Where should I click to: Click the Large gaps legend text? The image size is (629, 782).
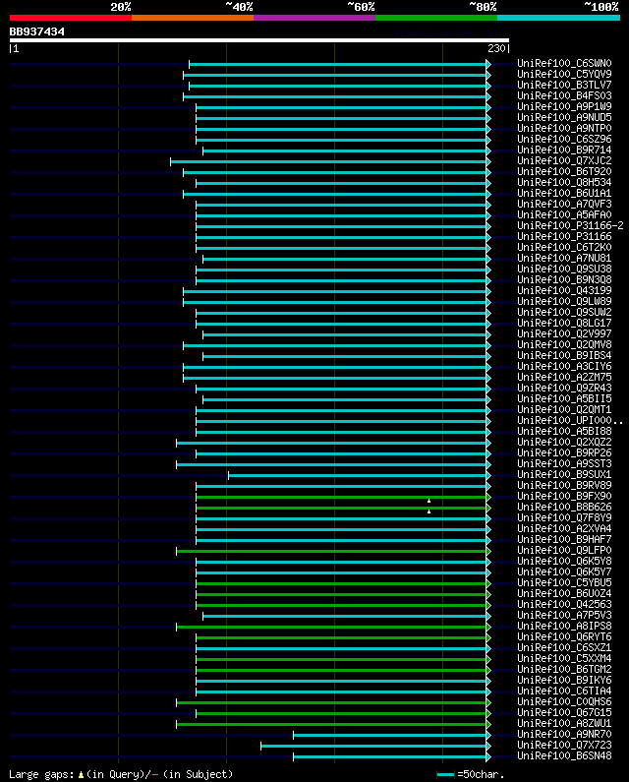[x=42, y=774]
